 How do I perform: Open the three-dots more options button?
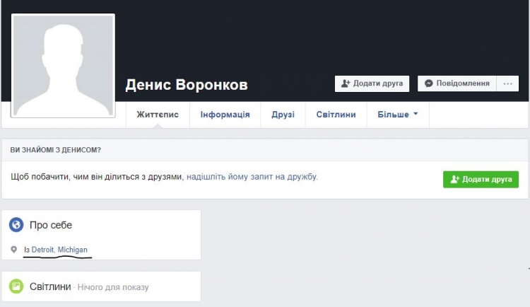[x=507, y=83]
